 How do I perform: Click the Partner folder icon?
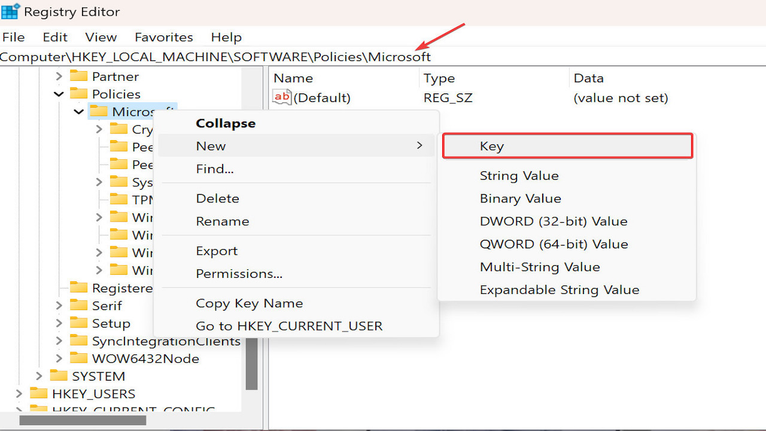pos(78,76)
